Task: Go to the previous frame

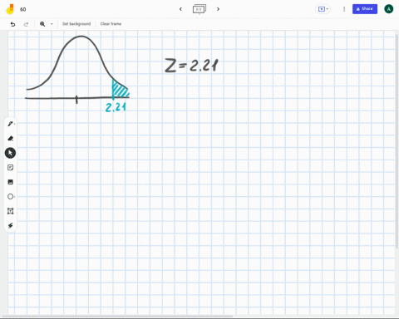Action: 180,9
